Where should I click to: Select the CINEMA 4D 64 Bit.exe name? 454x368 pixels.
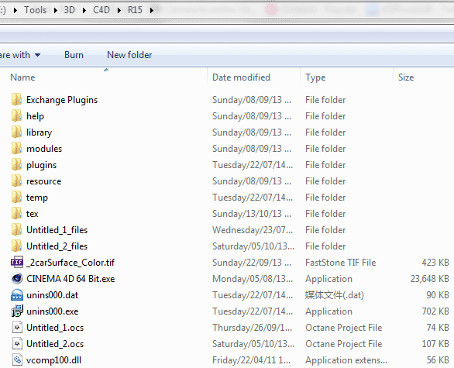pyautogui.click(x=71, y=279)
